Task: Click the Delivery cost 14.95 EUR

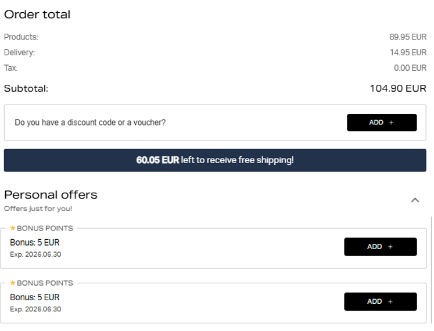Action: tap(408, 52)
